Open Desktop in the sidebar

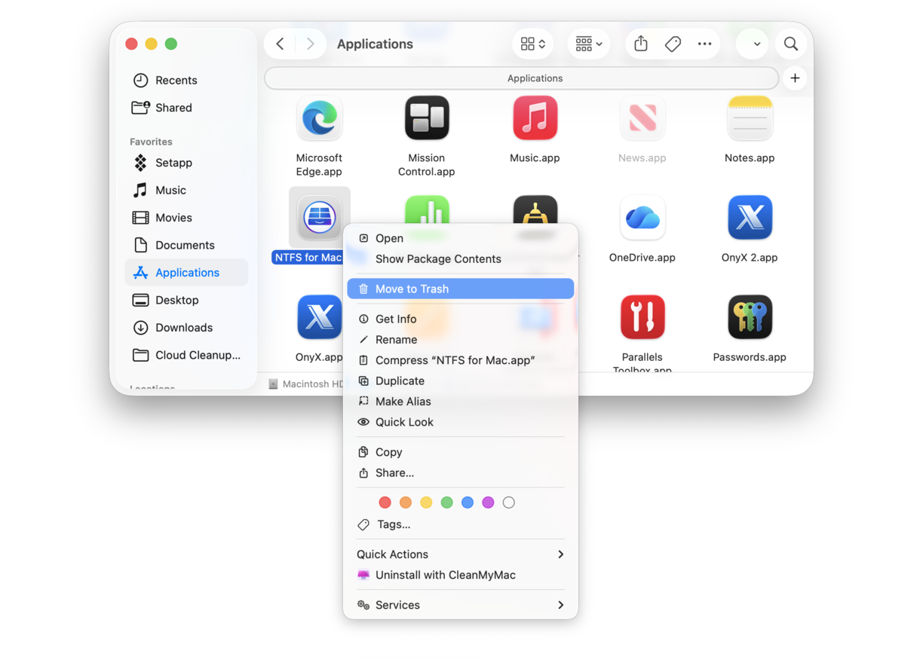tap(186, 300)
